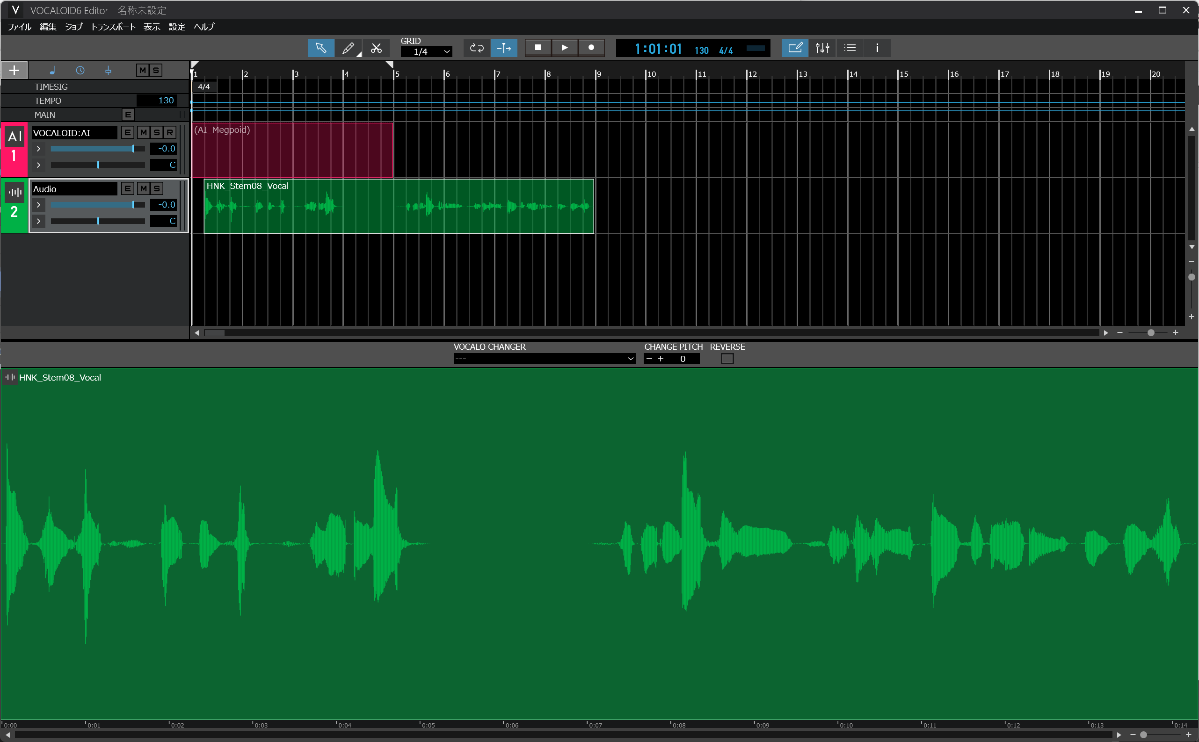
Task: Expand pan row of Audio track
Action: 38,221
